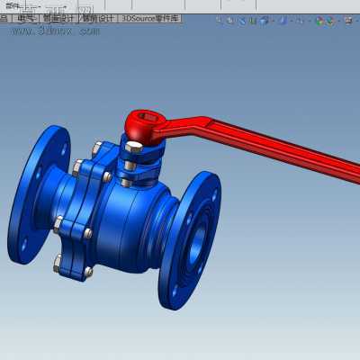
Task: Select the hex bolt atop the valve stem
Action: 133,147
